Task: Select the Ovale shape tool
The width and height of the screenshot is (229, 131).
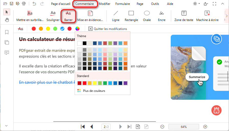Action: 147,16
